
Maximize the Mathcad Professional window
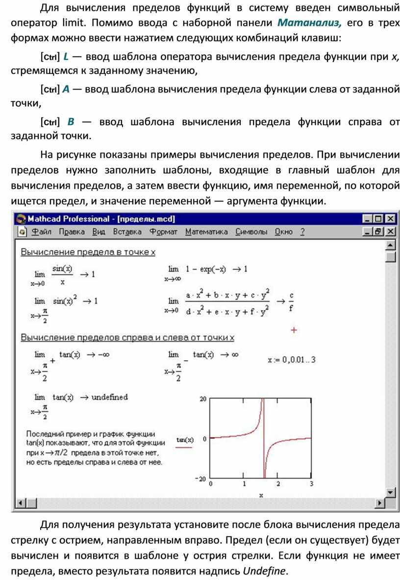(378, 219)
